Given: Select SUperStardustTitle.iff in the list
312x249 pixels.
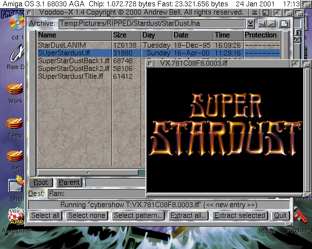Looking at the screenshot, I should click(70, 76).
